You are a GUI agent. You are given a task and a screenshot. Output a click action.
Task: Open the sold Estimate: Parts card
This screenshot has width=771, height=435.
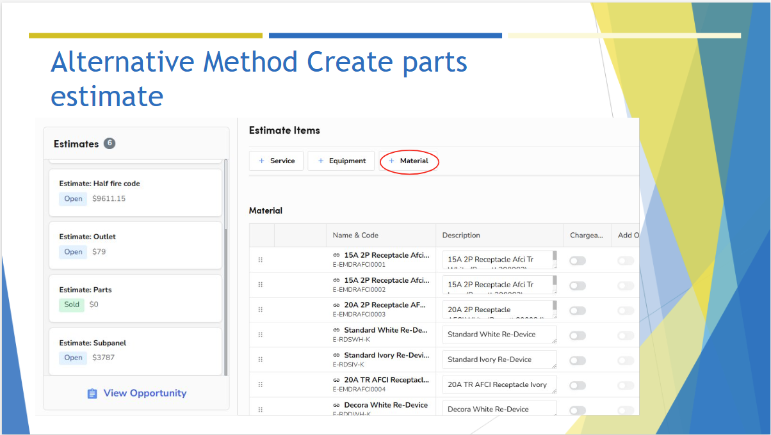coord(135,297)
